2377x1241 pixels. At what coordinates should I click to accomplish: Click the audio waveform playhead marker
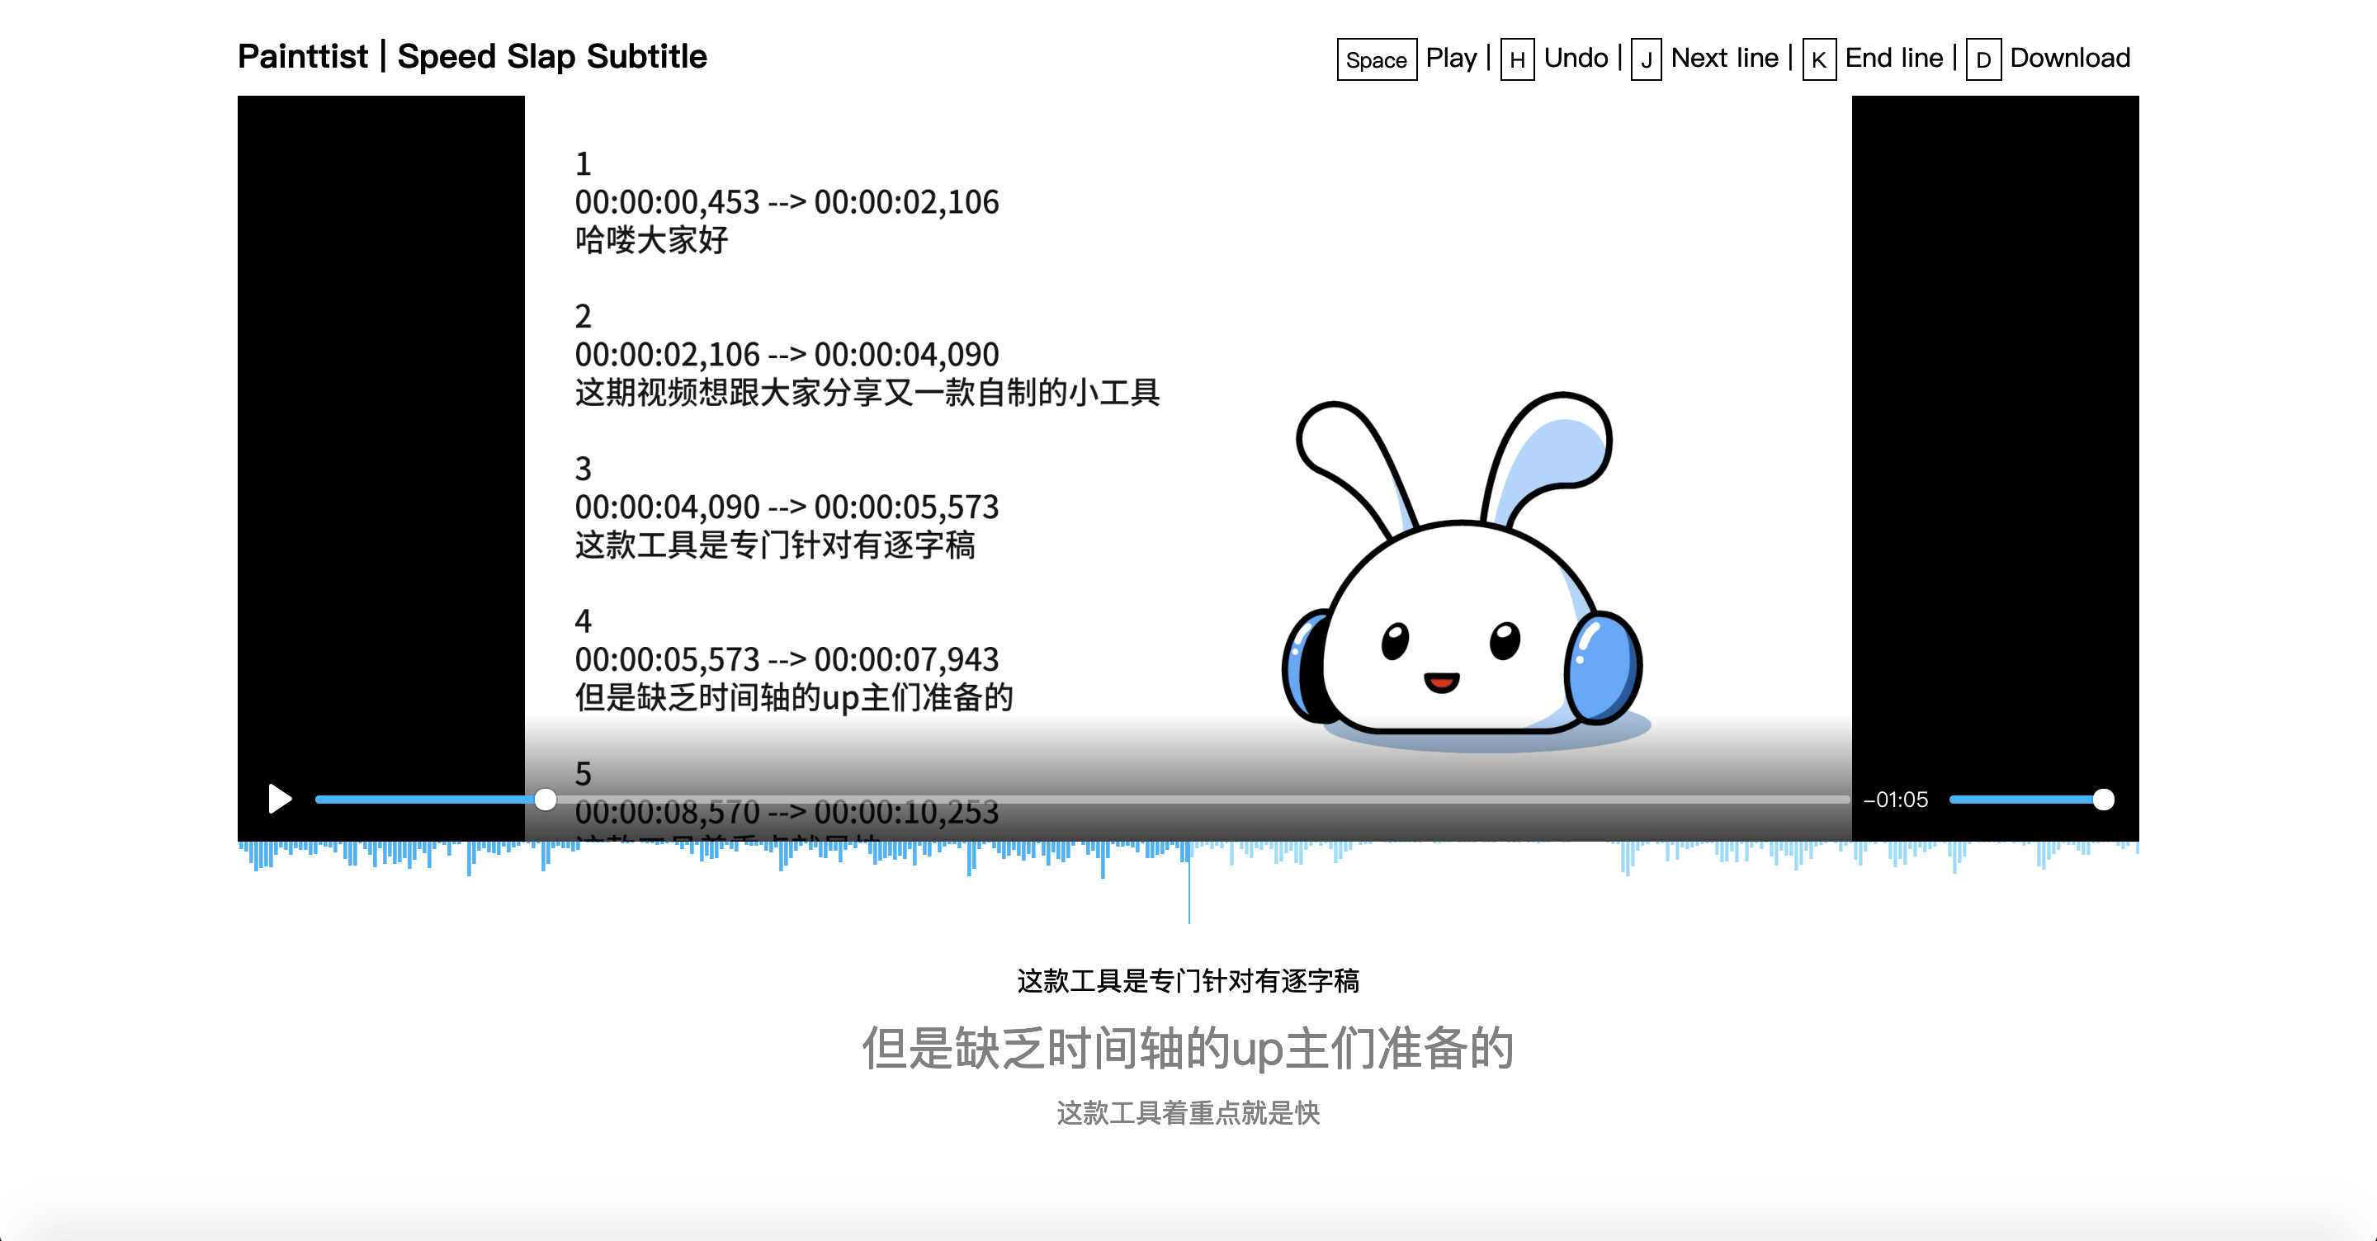[1188, 881]
